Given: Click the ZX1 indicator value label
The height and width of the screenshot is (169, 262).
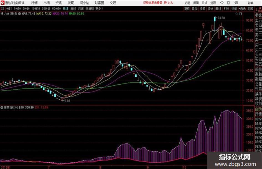Looking at the screenshot, I should pos(41,107).
